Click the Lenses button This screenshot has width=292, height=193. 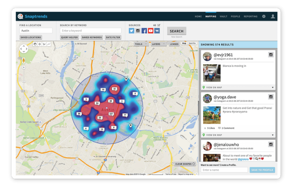[174, 44]
